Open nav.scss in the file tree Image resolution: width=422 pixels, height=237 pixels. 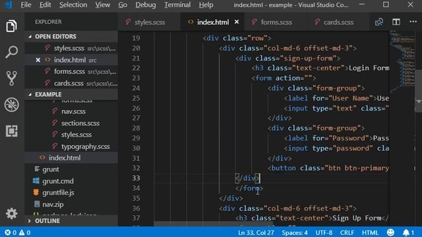pos(71,111)
